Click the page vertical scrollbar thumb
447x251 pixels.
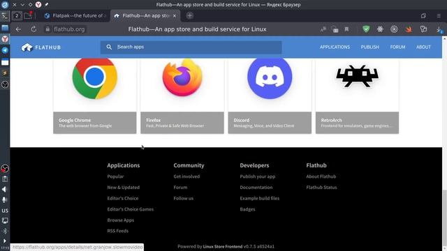point(444,218)
